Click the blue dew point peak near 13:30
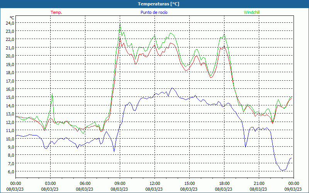Image resolution: width=309 pixels, height=193 pixels. [x=172, y=88]
